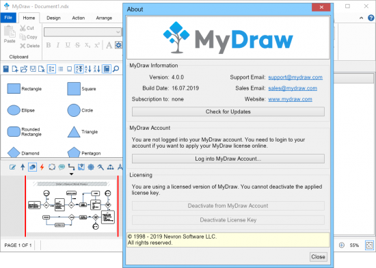Click Cut in Clipboard group

(x=27, y=28)
